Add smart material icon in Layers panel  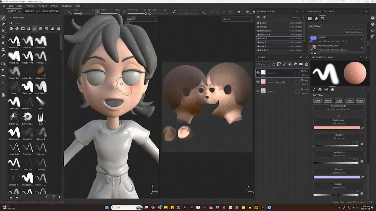pos(295,64)
